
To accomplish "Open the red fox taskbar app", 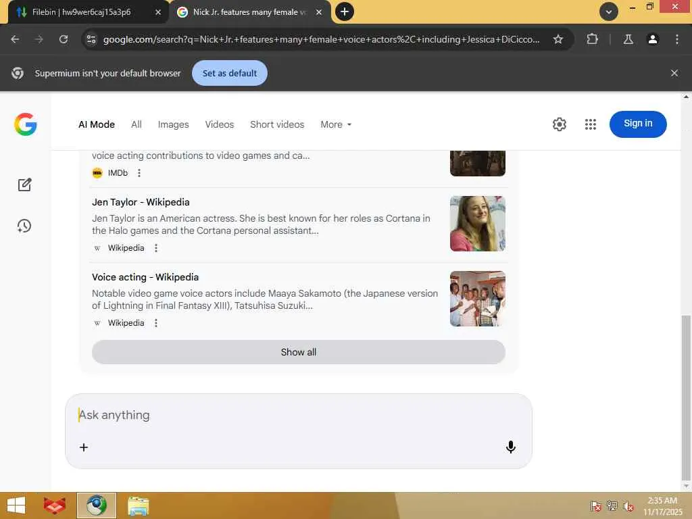I will pyautogui.click(x=55, y=505).
